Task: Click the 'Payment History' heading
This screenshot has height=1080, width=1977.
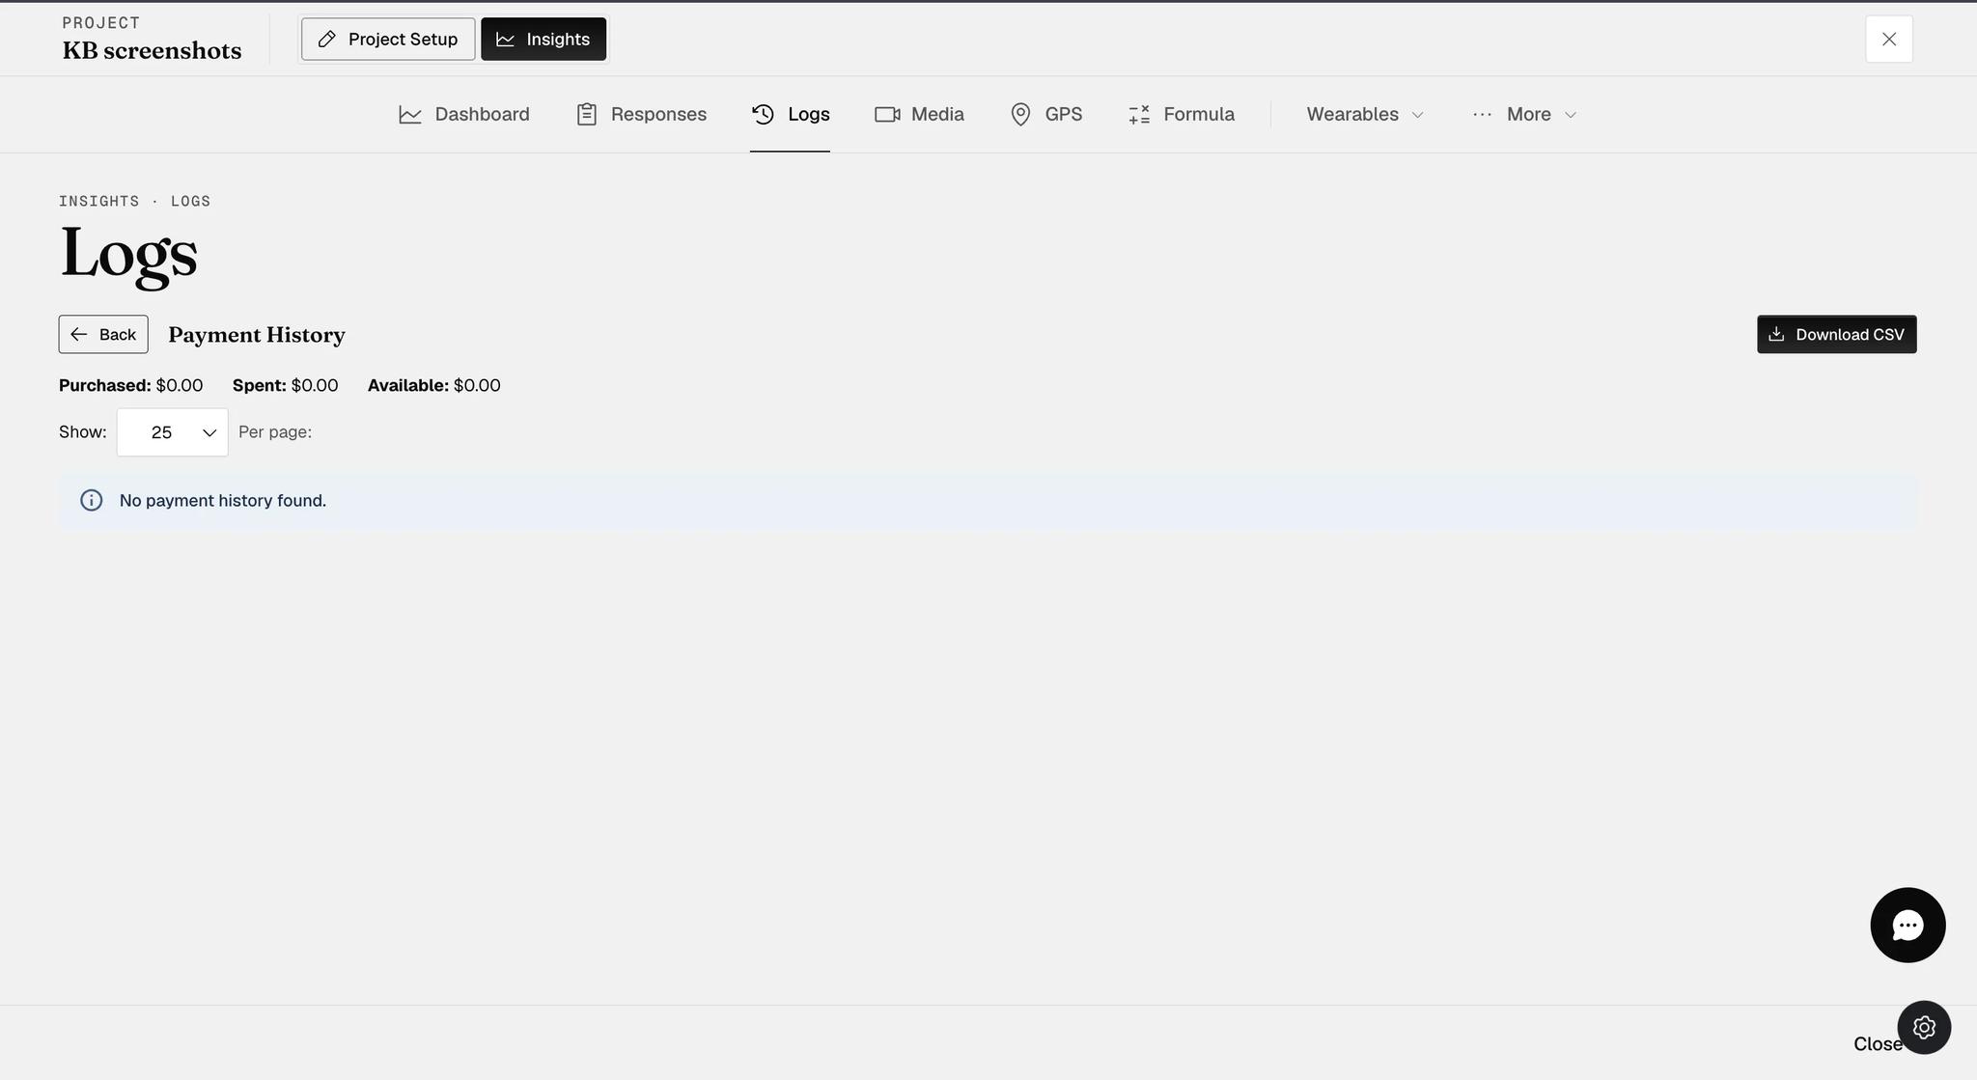Action: [257, 335]
